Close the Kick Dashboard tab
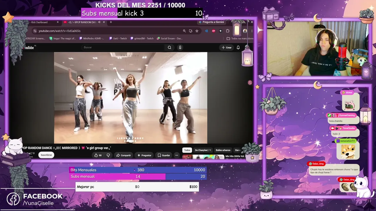This screenshot has height=211, width=376. point(58,22)
